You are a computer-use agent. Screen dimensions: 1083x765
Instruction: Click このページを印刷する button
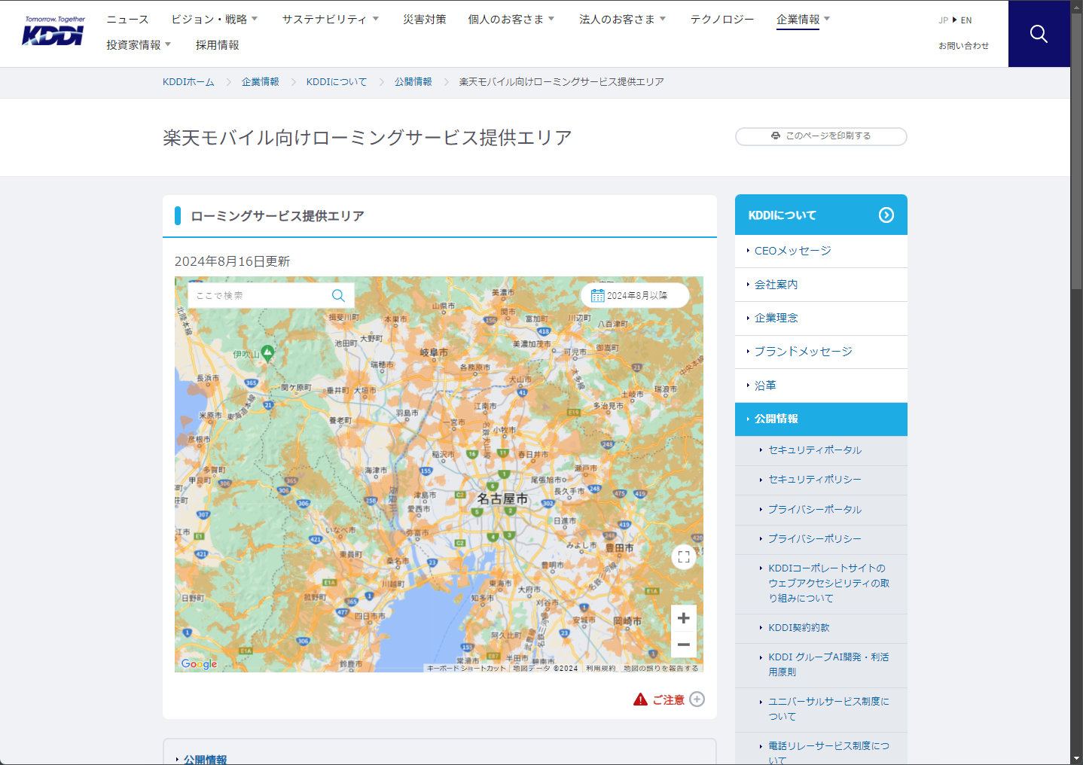point(821,136)
